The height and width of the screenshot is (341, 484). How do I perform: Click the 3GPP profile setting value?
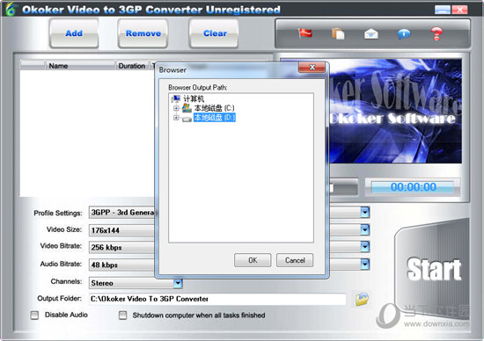click(122, 213)
